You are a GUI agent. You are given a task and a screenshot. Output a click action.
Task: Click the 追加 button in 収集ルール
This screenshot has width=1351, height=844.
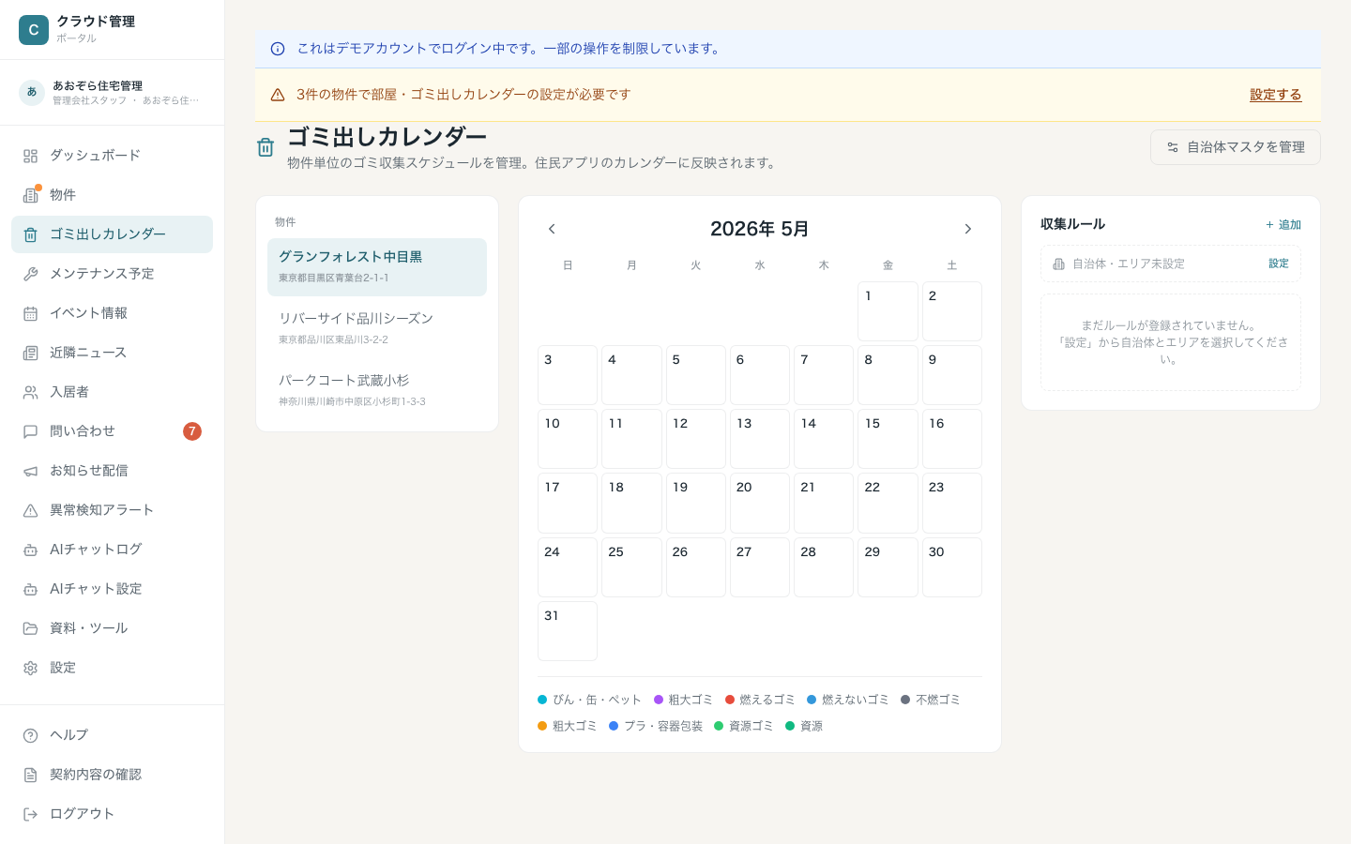(x=1283, y=225)
